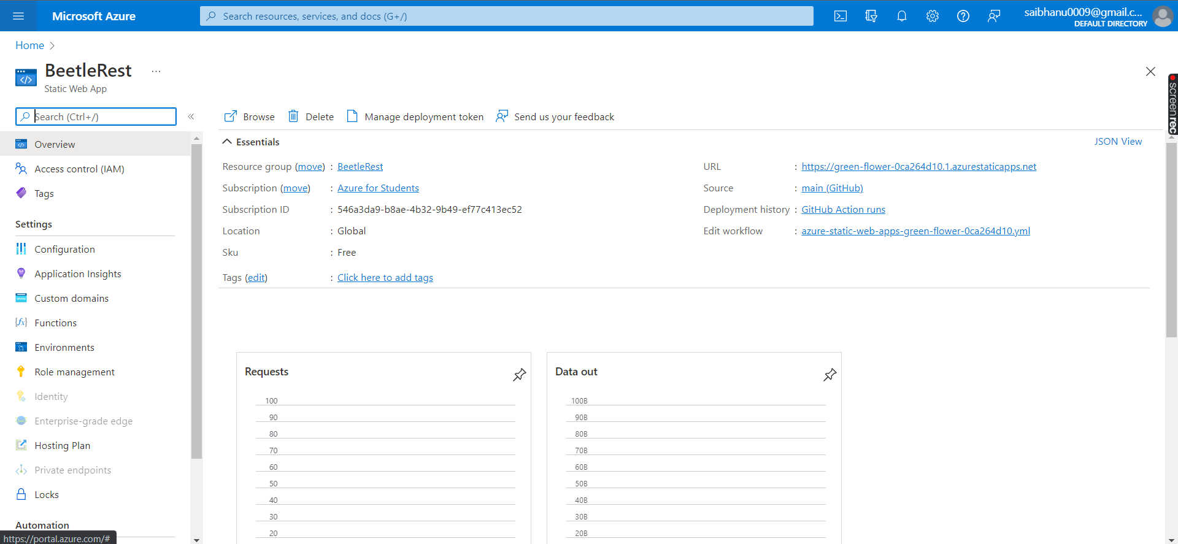The width and height of the screenshot is (1178, 544).
Task: Open the notifications bell
Action: coord(902,16)
